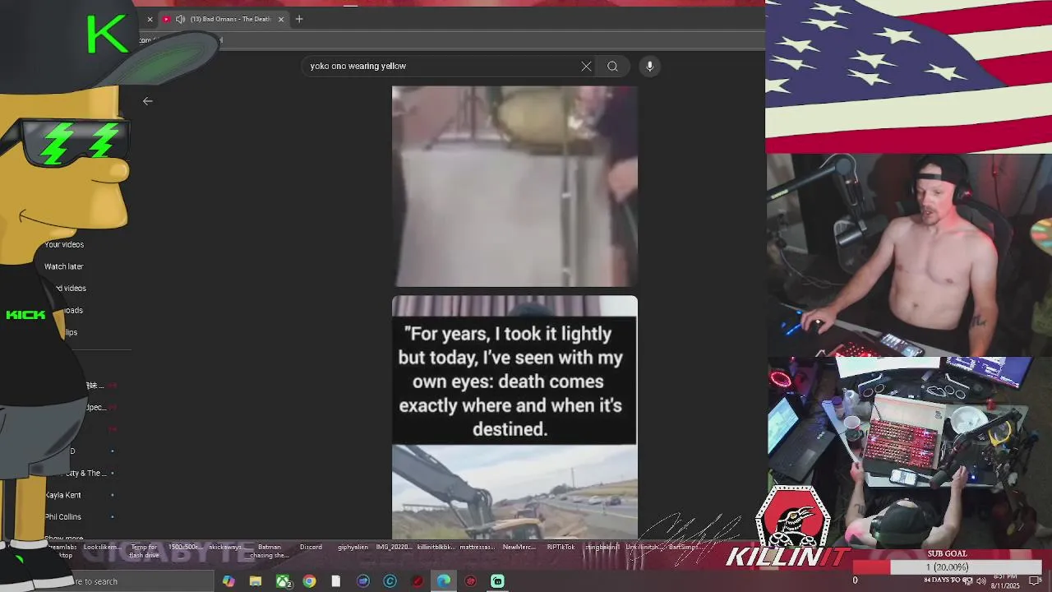Image resolution: width=1052 pixels, height=592 pixels.
Task: Open Phil Collins subscription
Action: [x=63, y=517]
